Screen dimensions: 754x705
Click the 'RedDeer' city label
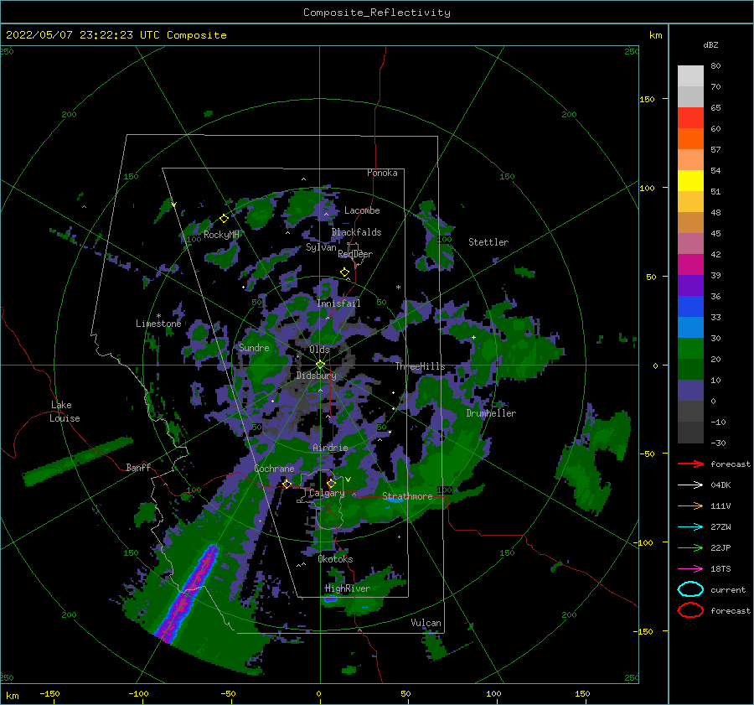click(x=355, y=254)
